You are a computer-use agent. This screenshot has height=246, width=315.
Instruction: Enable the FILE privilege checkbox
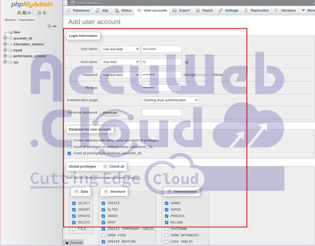pos(74,229)
